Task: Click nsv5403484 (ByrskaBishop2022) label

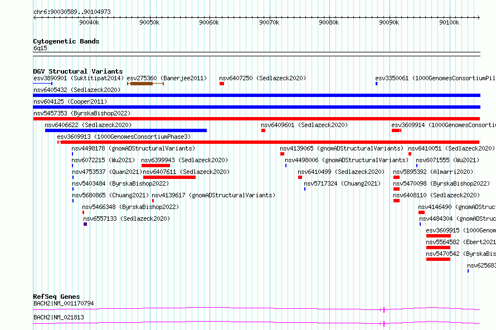Action: click(x=120, y=183)
